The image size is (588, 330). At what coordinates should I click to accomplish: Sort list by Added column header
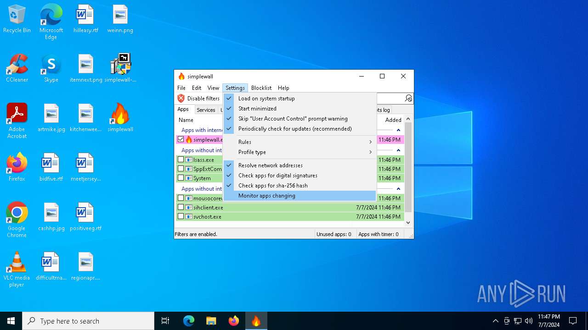(393, 120)
